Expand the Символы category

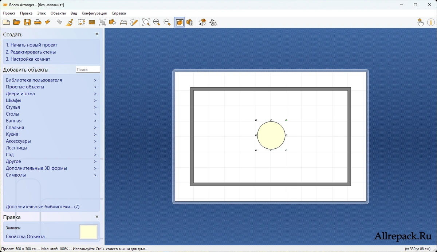(51, 175)
